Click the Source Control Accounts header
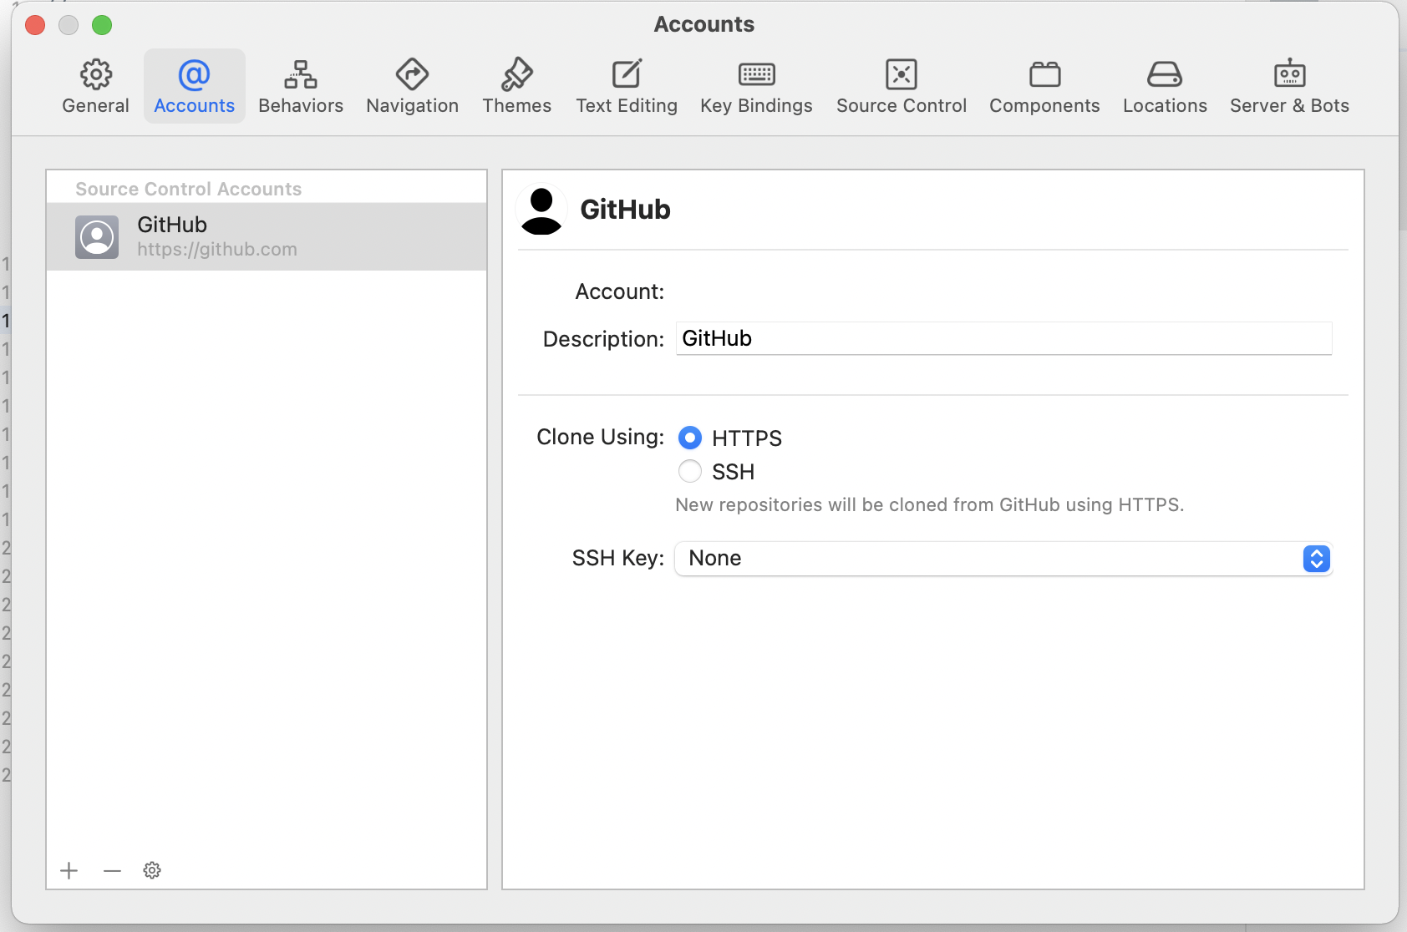This screenshot has width=1407, height=932. coord(189,190)
